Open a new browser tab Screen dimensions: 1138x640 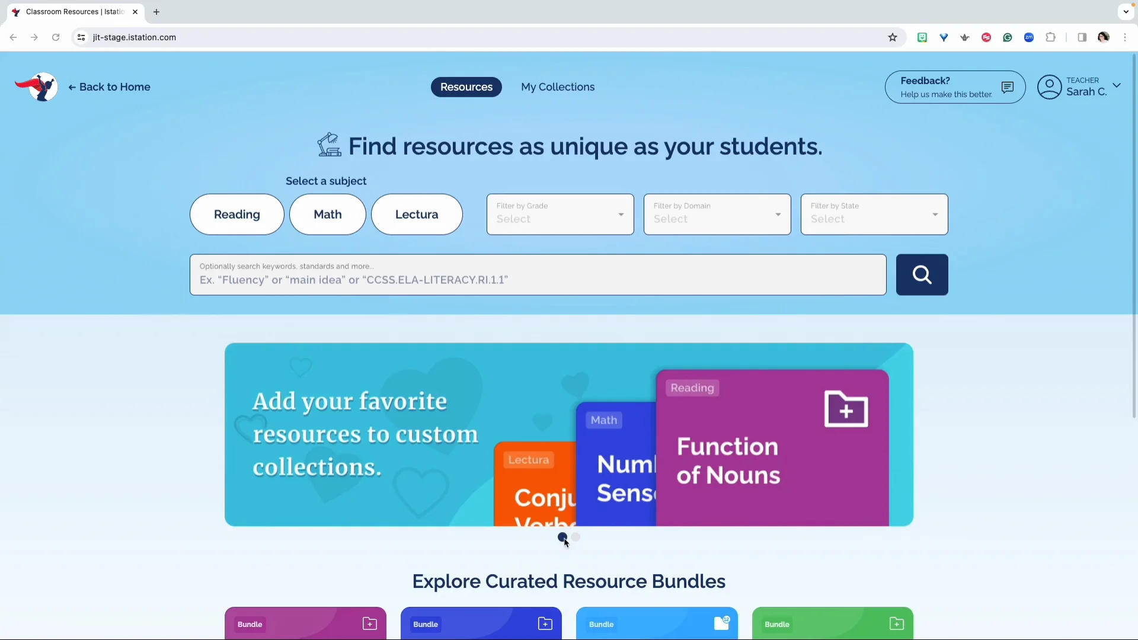156,12
